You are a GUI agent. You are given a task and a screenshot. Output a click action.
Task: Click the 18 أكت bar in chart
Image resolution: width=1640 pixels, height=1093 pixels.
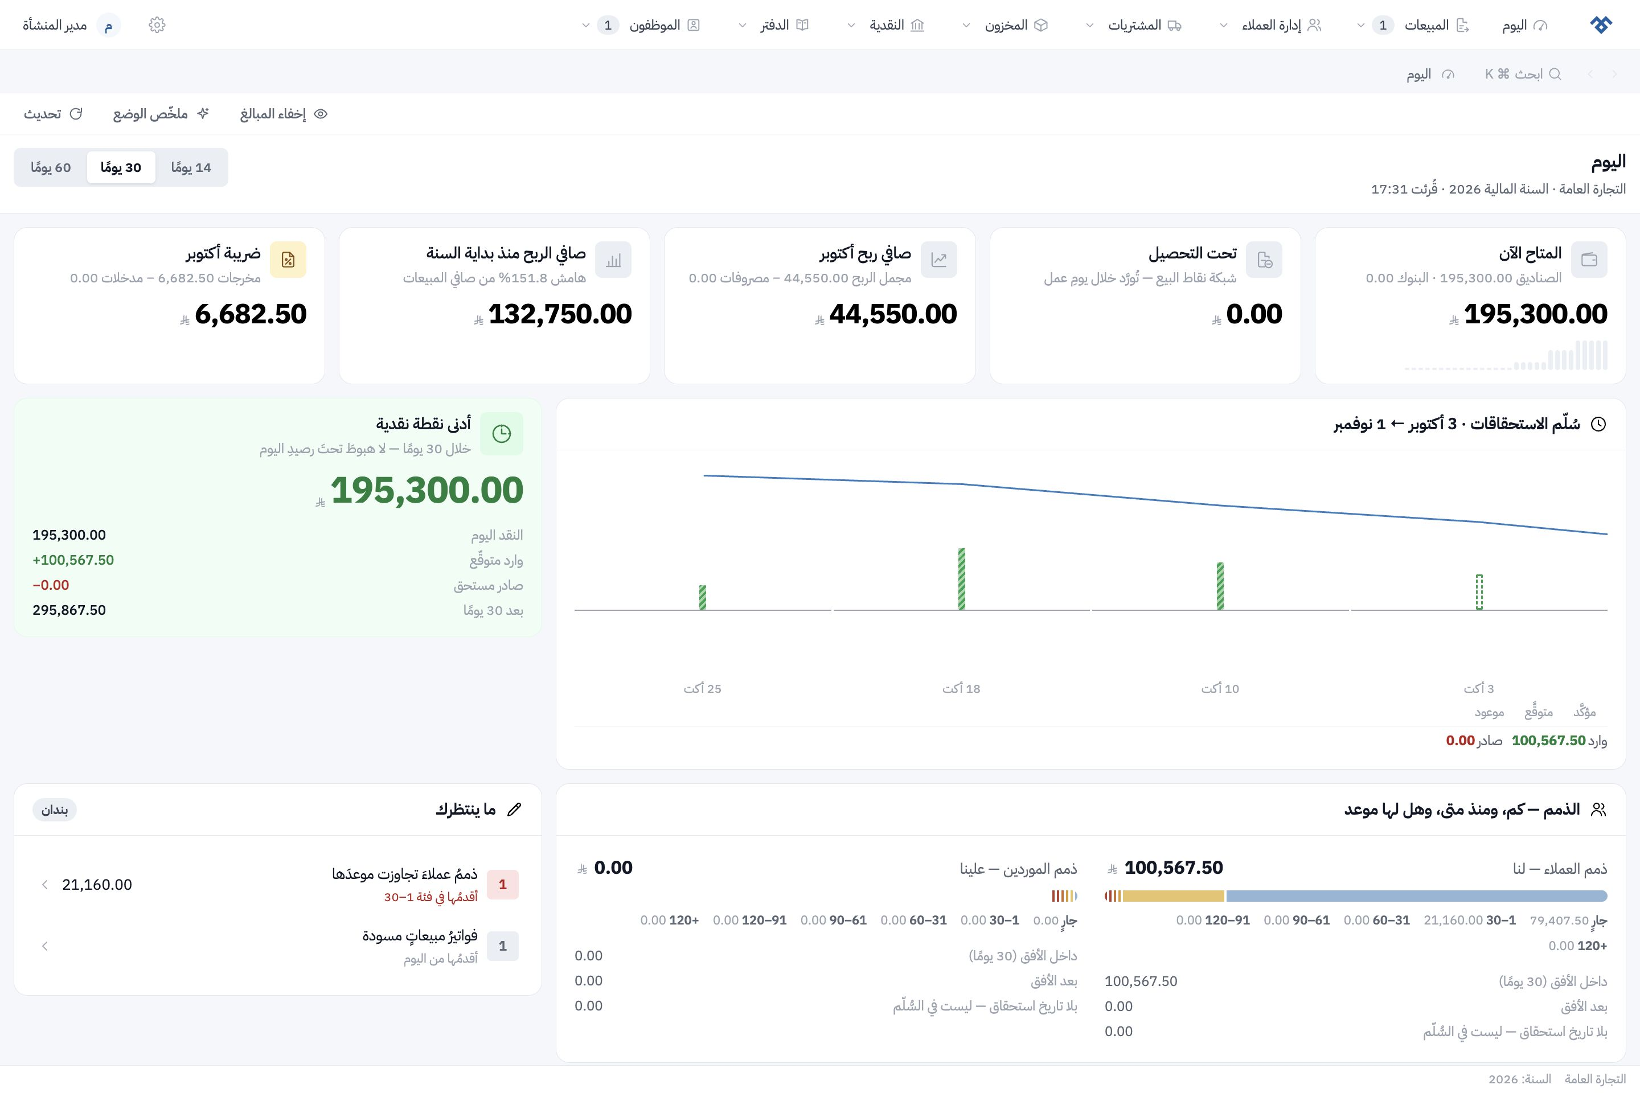pos(962,578)
